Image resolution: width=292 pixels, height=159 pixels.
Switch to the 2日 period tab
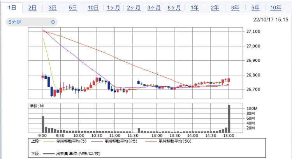point(32,8)
